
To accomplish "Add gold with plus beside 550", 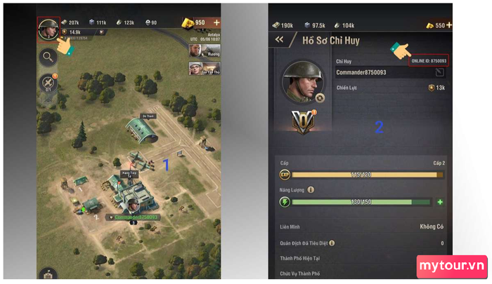I will [x=449, y=25].
